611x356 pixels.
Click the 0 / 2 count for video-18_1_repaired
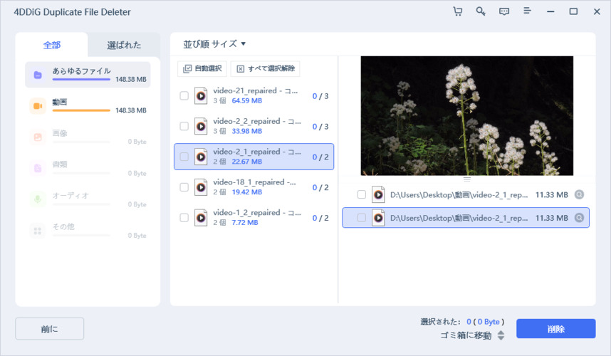tap(320, 188)
